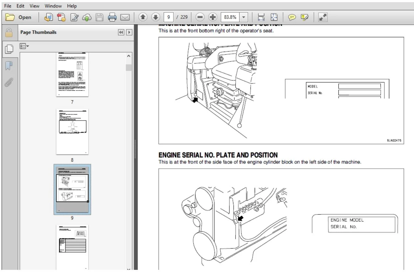Open the View menu

click(35, 6)
